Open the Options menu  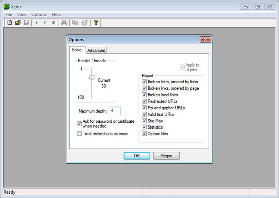pos(39,15)
